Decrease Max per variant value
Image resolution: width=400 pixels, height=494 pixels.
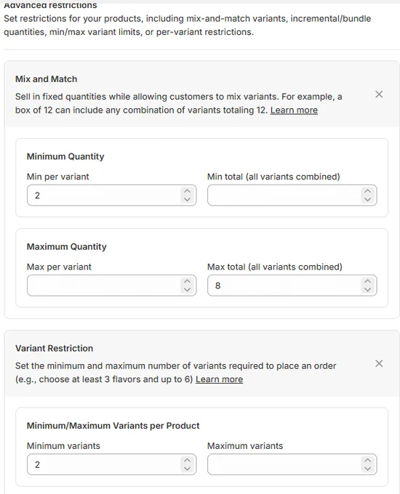click(187, 289)
